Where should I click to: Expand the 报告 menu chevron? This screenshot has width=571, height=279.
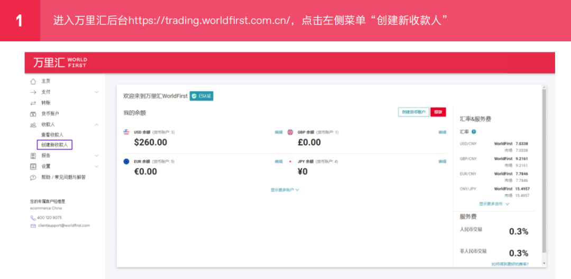(97, 156)
